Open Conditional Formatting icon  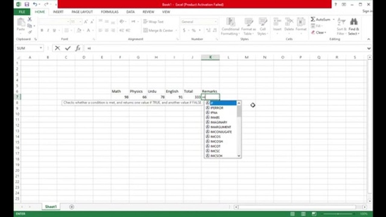click(x=230, y=22)
